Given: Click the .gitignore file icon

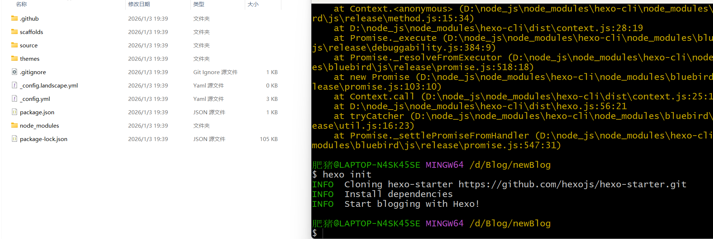Looking at the screenshot, I should (x=14, y=72).
